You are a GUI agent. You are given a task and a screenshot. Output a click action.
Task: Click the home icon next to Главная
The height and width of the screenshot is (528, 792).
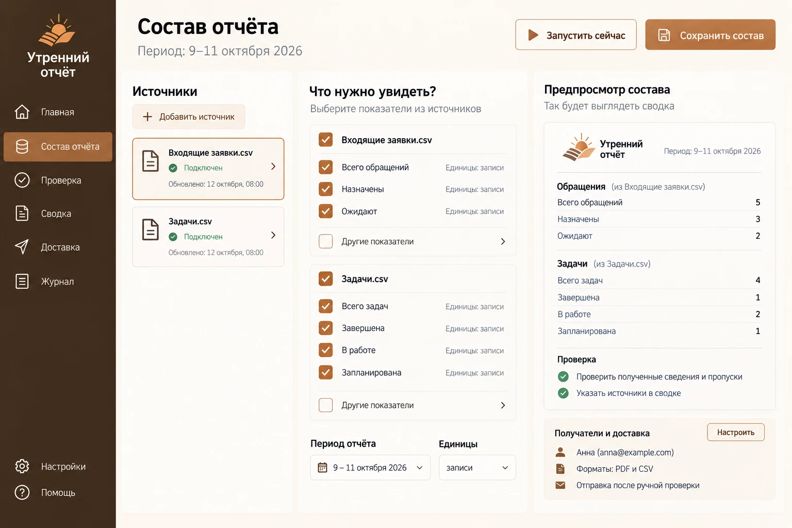point(22,112)
